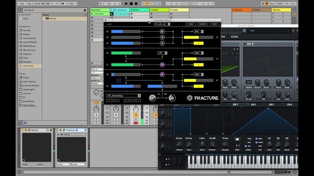Click the Tap tempo button
The width and height of the screenshot is (314, 176).
(29, 3)
